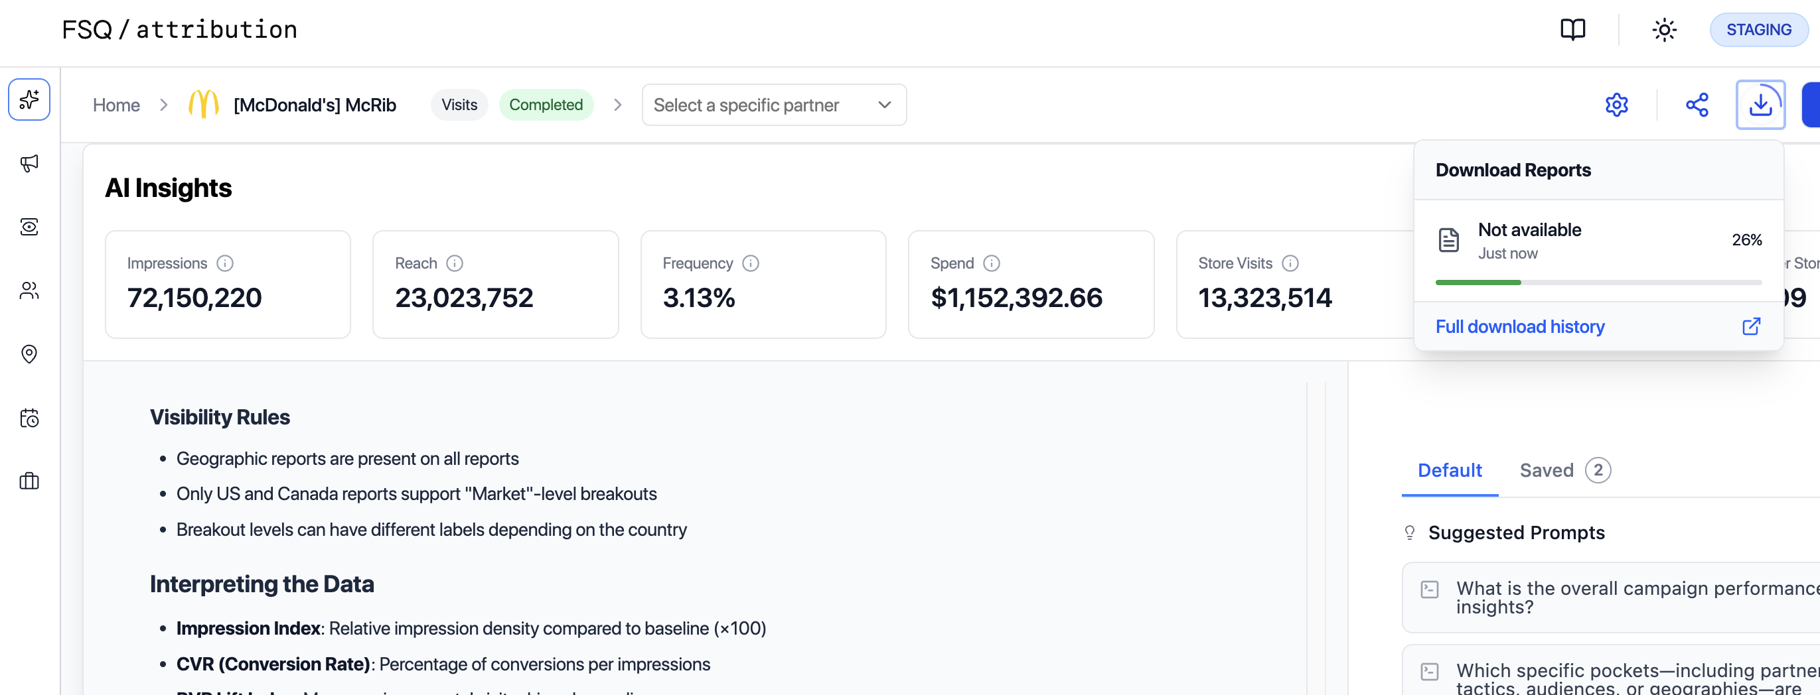Click the briefcase sidebar icon
Viewport: 1820px width, 695px height.
tap(29, 481)
